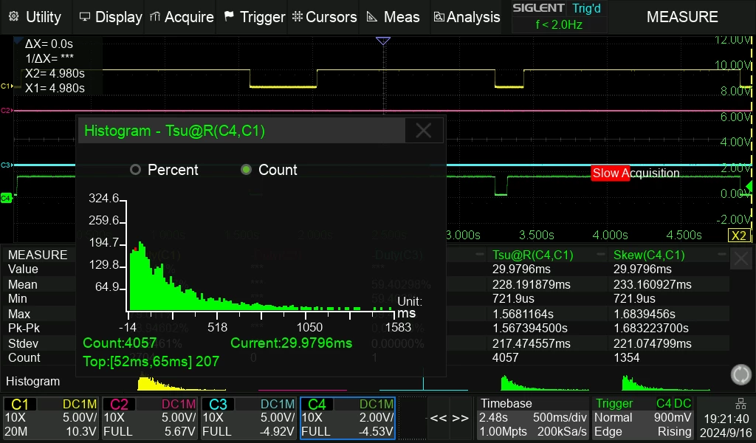Open the Meas measurement menu
This screenshot has height=443, width=756.
(393, 17)
